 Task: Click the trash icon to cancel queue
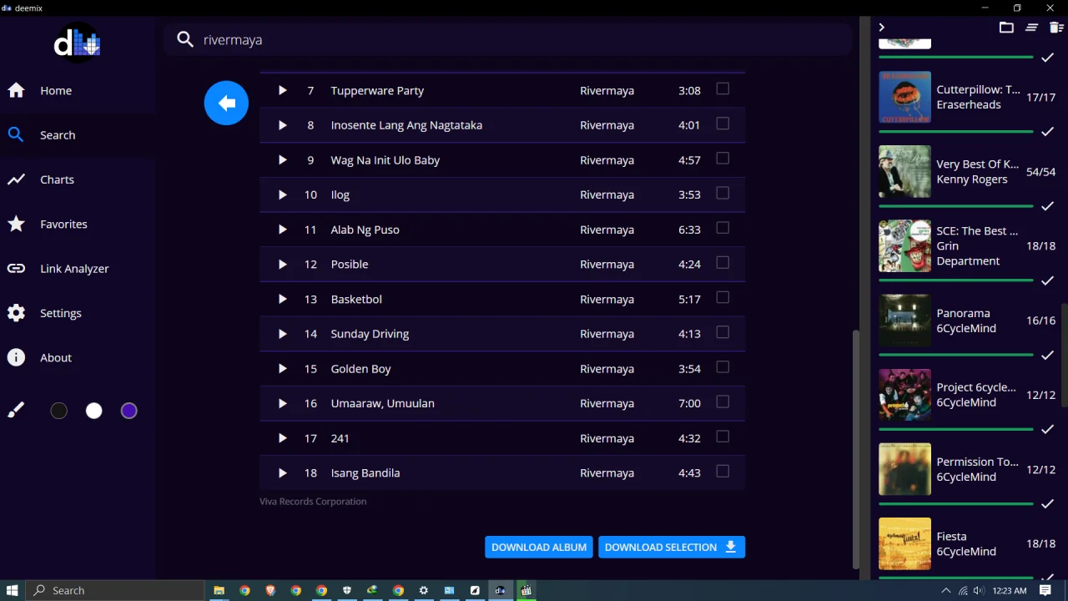(x=1056, y=28)
